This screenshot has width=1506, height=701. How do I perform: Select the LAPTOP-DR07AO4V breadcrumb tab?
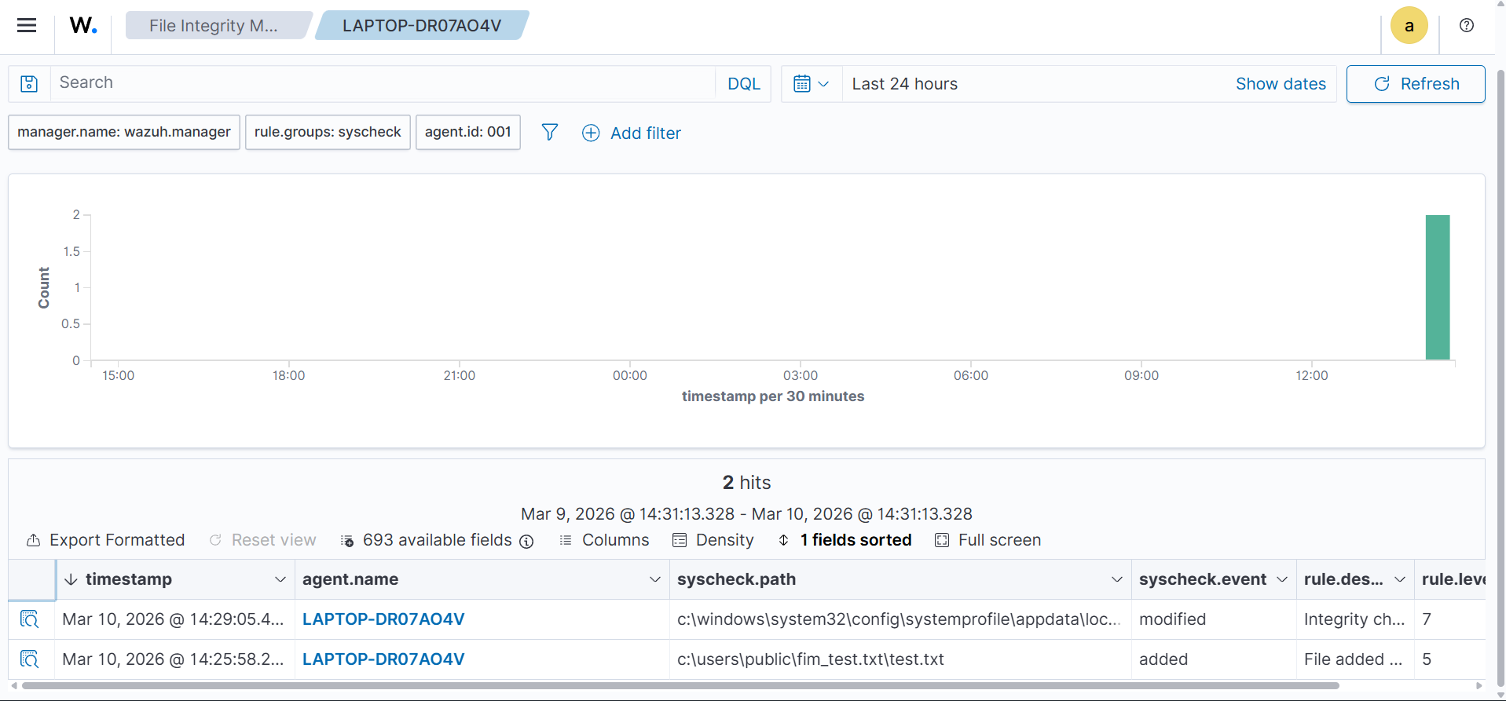(x=422, y=26)
